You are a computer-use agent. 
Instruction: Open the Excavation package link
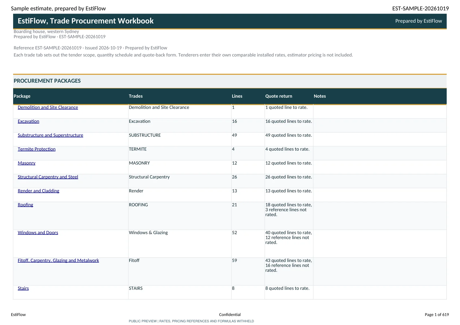tap(28, 121)
